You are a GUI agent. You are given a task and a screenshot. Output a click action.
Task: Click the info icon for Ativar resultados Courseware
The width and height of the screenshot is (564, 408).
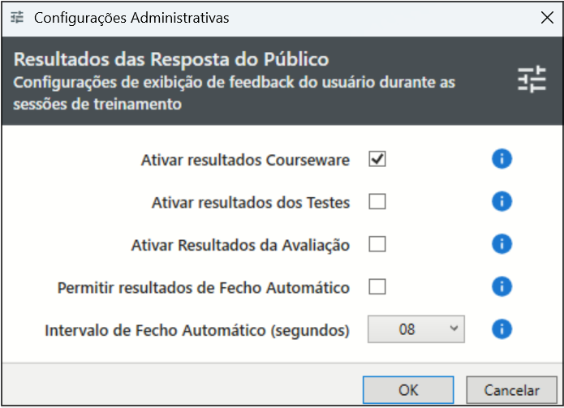pos(502,160)
